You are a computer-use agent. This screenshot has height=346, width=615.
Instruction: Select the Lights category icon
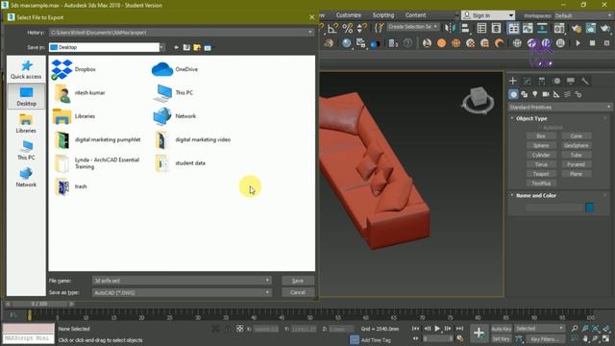tap(535, 94)
